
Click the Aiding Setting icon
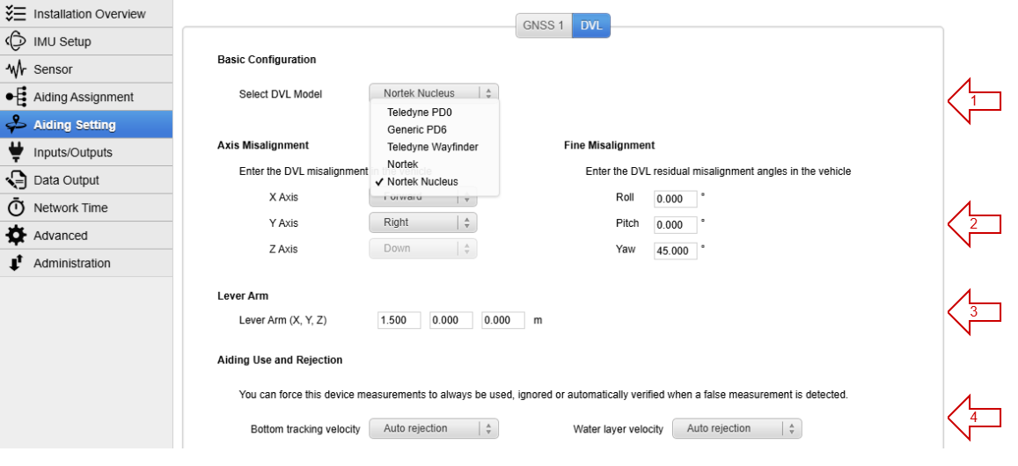(16, 125)
